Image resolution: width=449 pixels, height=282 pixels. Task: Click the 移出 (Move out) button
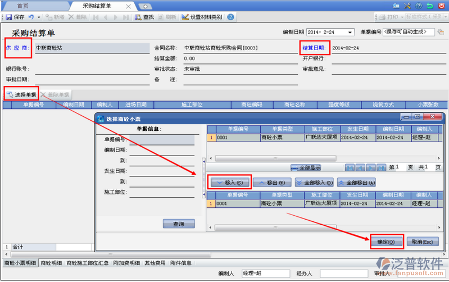(272, 183)
